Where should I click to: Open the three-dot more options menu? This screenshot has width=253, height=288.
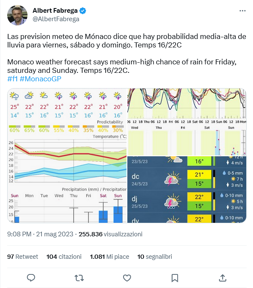(242, 11)
